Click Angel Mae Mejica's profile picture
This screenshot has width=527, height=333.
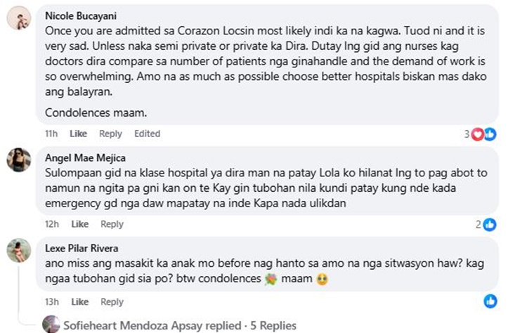[18, 160]
